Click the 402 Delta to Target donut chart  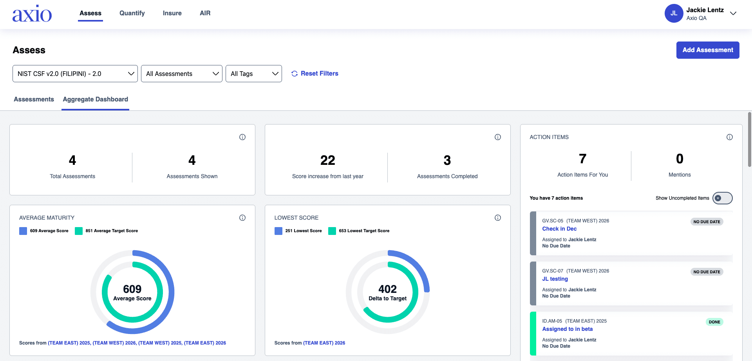tap(388, 292)
